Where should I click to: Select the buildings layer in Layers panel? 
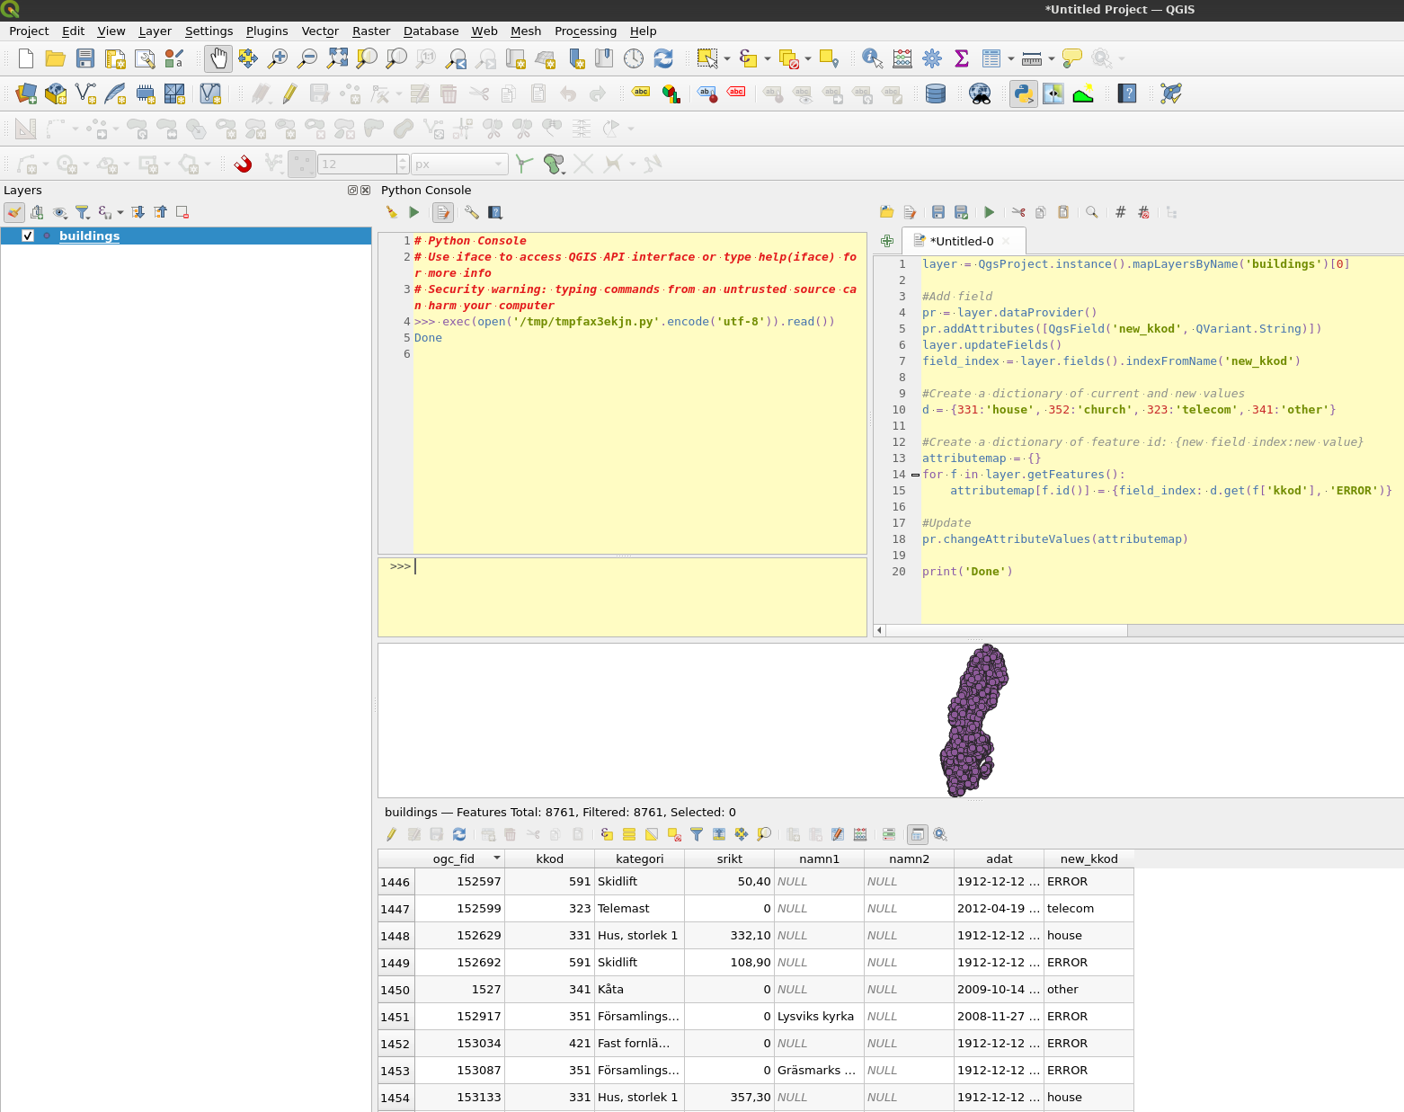(x=185, y=236)
